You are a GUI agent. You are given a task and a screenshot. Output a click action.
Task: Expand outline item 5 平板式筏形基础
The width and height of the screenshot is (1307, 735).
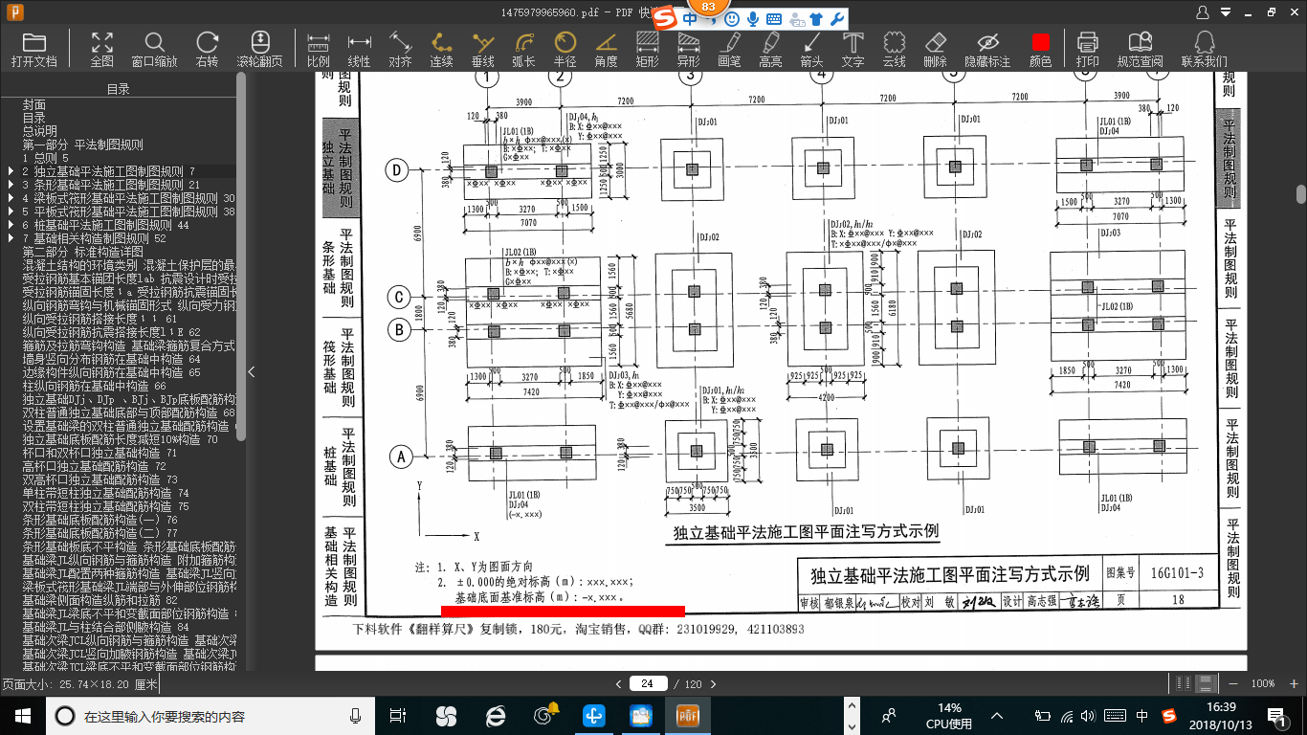[11, 212]
